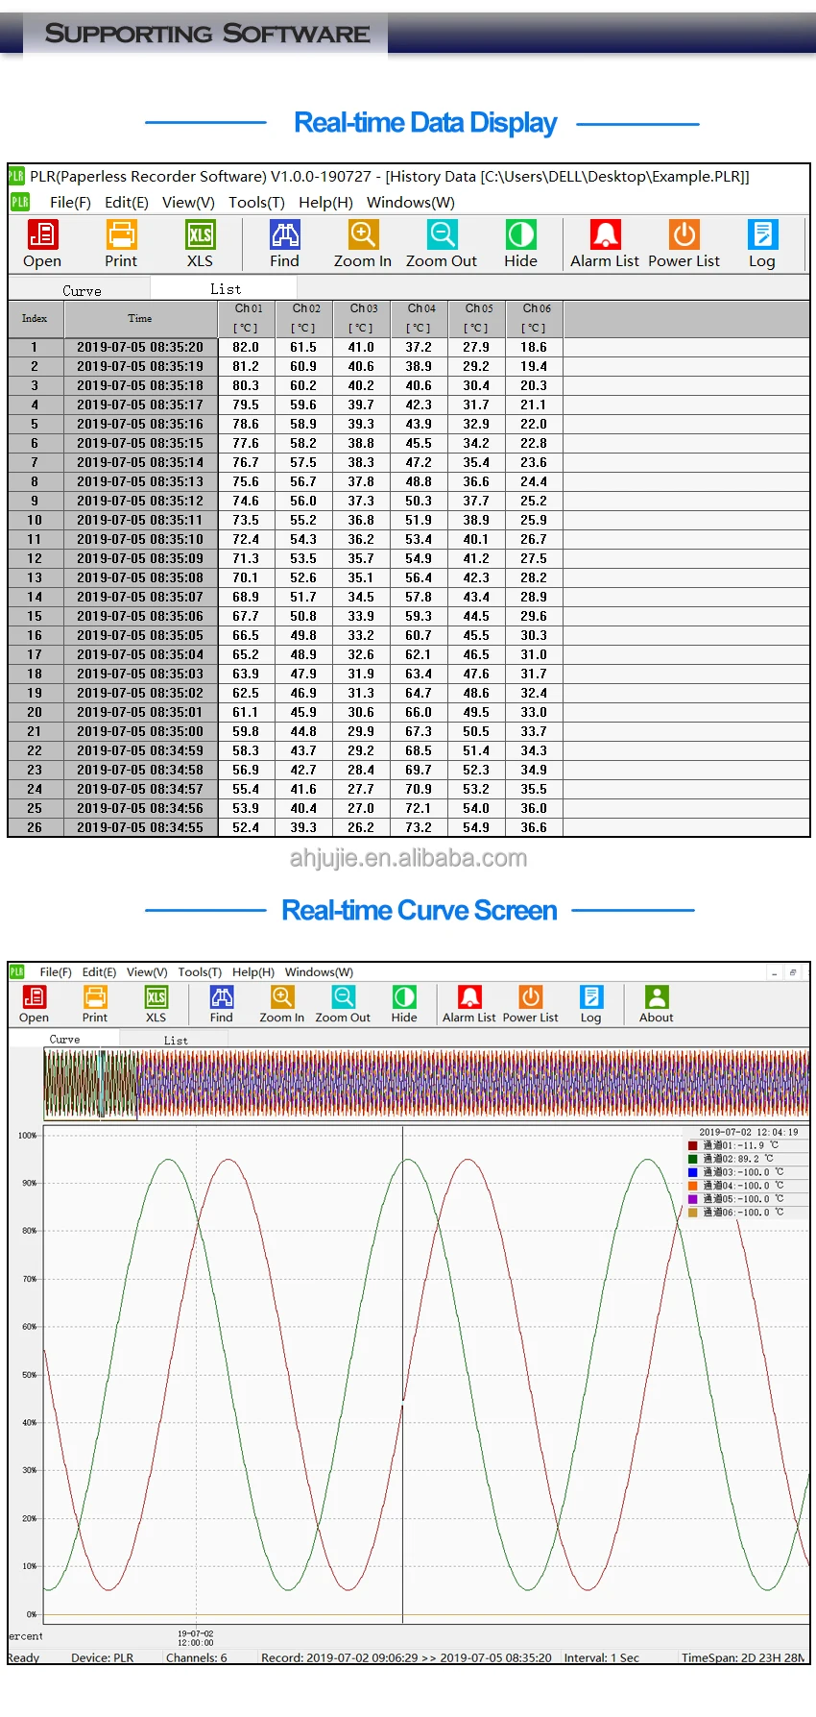Image resolution: width=816 pixels, height=1717 pixels.
Task: Select row index 10 in the data table
Action: [x=409, y=520]
